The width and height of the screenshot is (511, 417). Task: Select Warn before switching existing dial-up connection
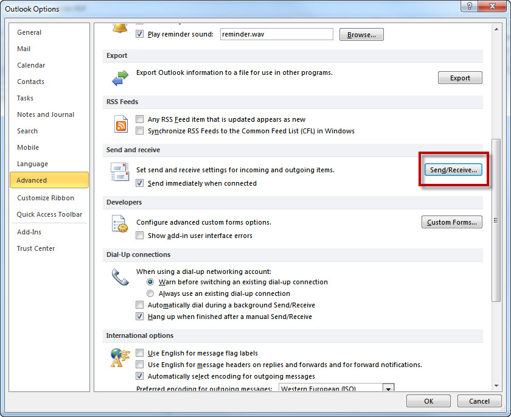tap(150, 282)
